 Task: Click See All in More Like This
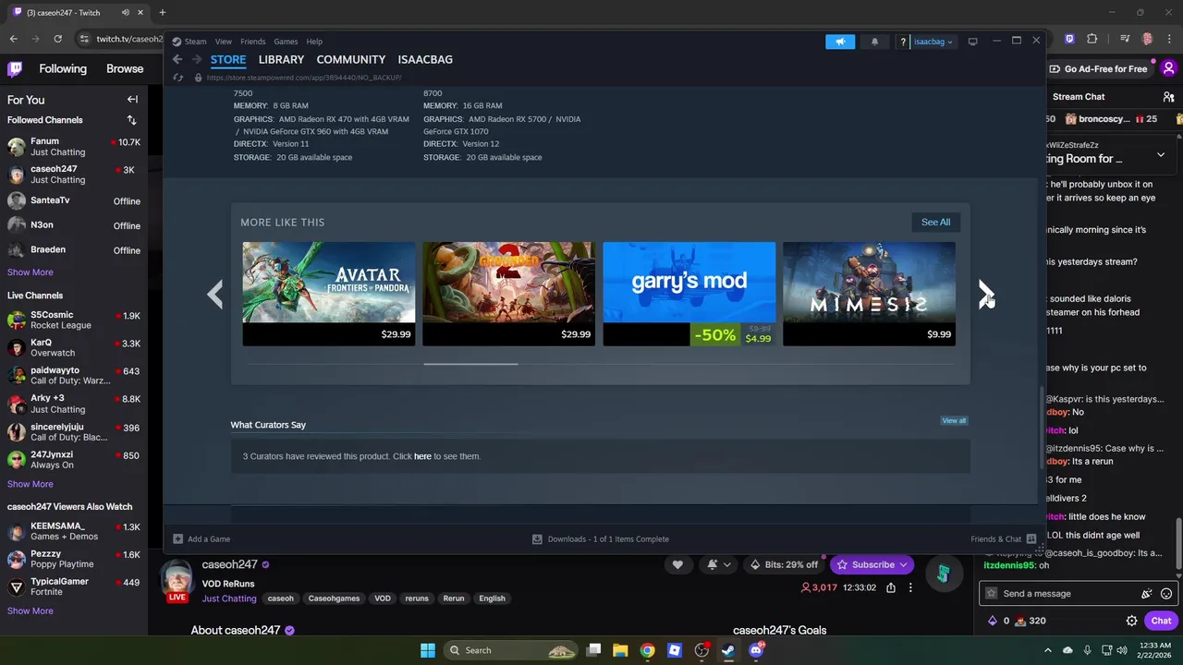tap(935, 222)
